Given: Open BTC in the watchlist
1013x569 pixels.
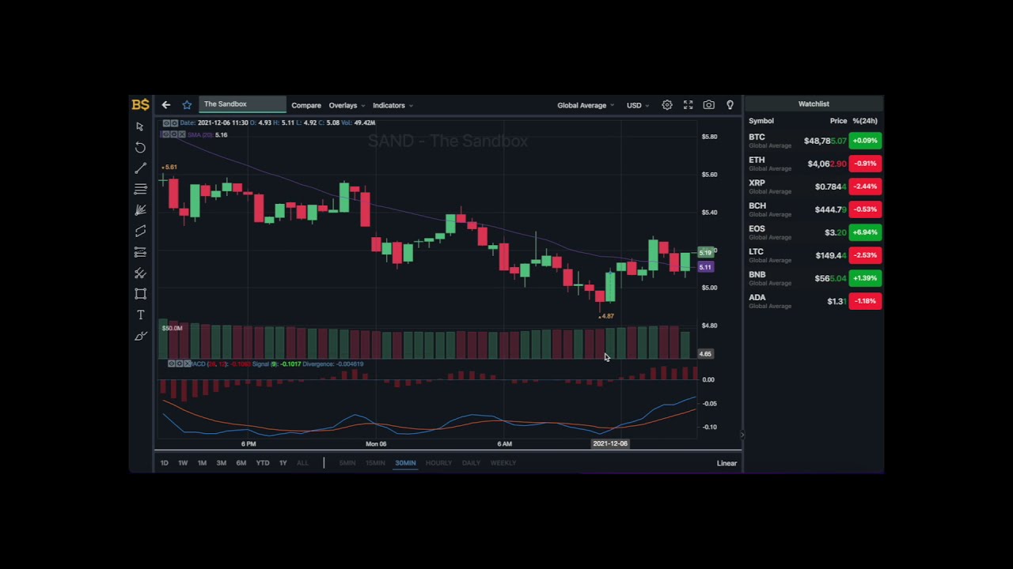Looking at the screenshot, I should point(815,141).
